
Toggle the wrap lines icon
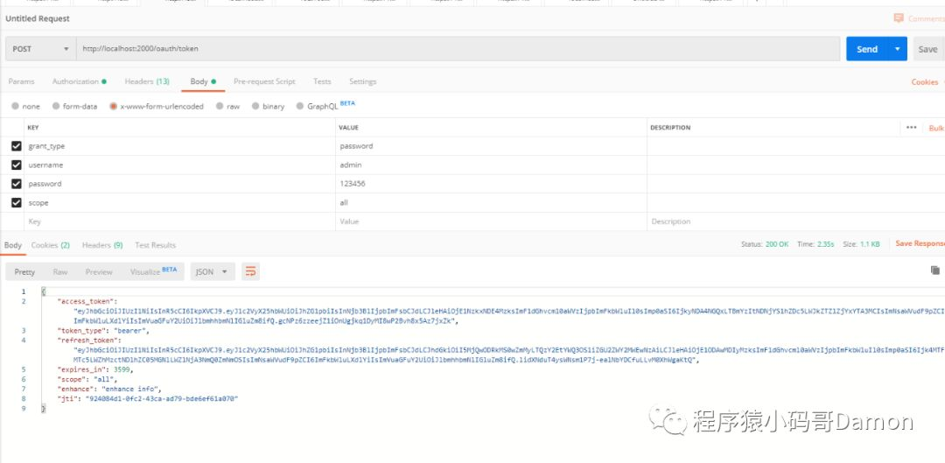[251, 272]
